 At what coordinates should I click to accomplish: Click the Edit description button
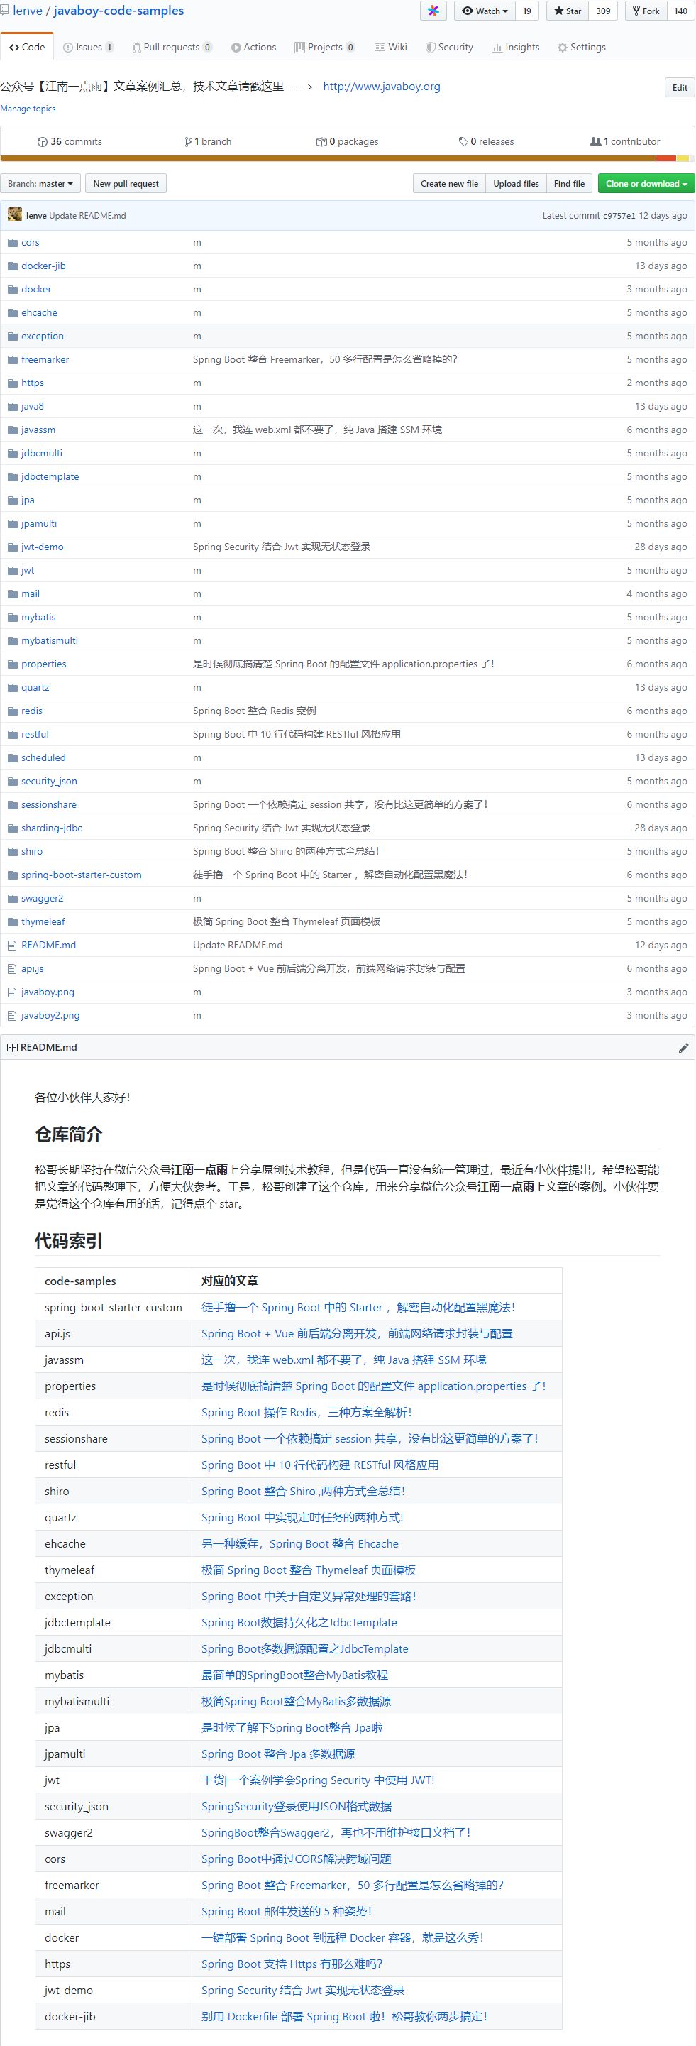click(x=680, y=87)
